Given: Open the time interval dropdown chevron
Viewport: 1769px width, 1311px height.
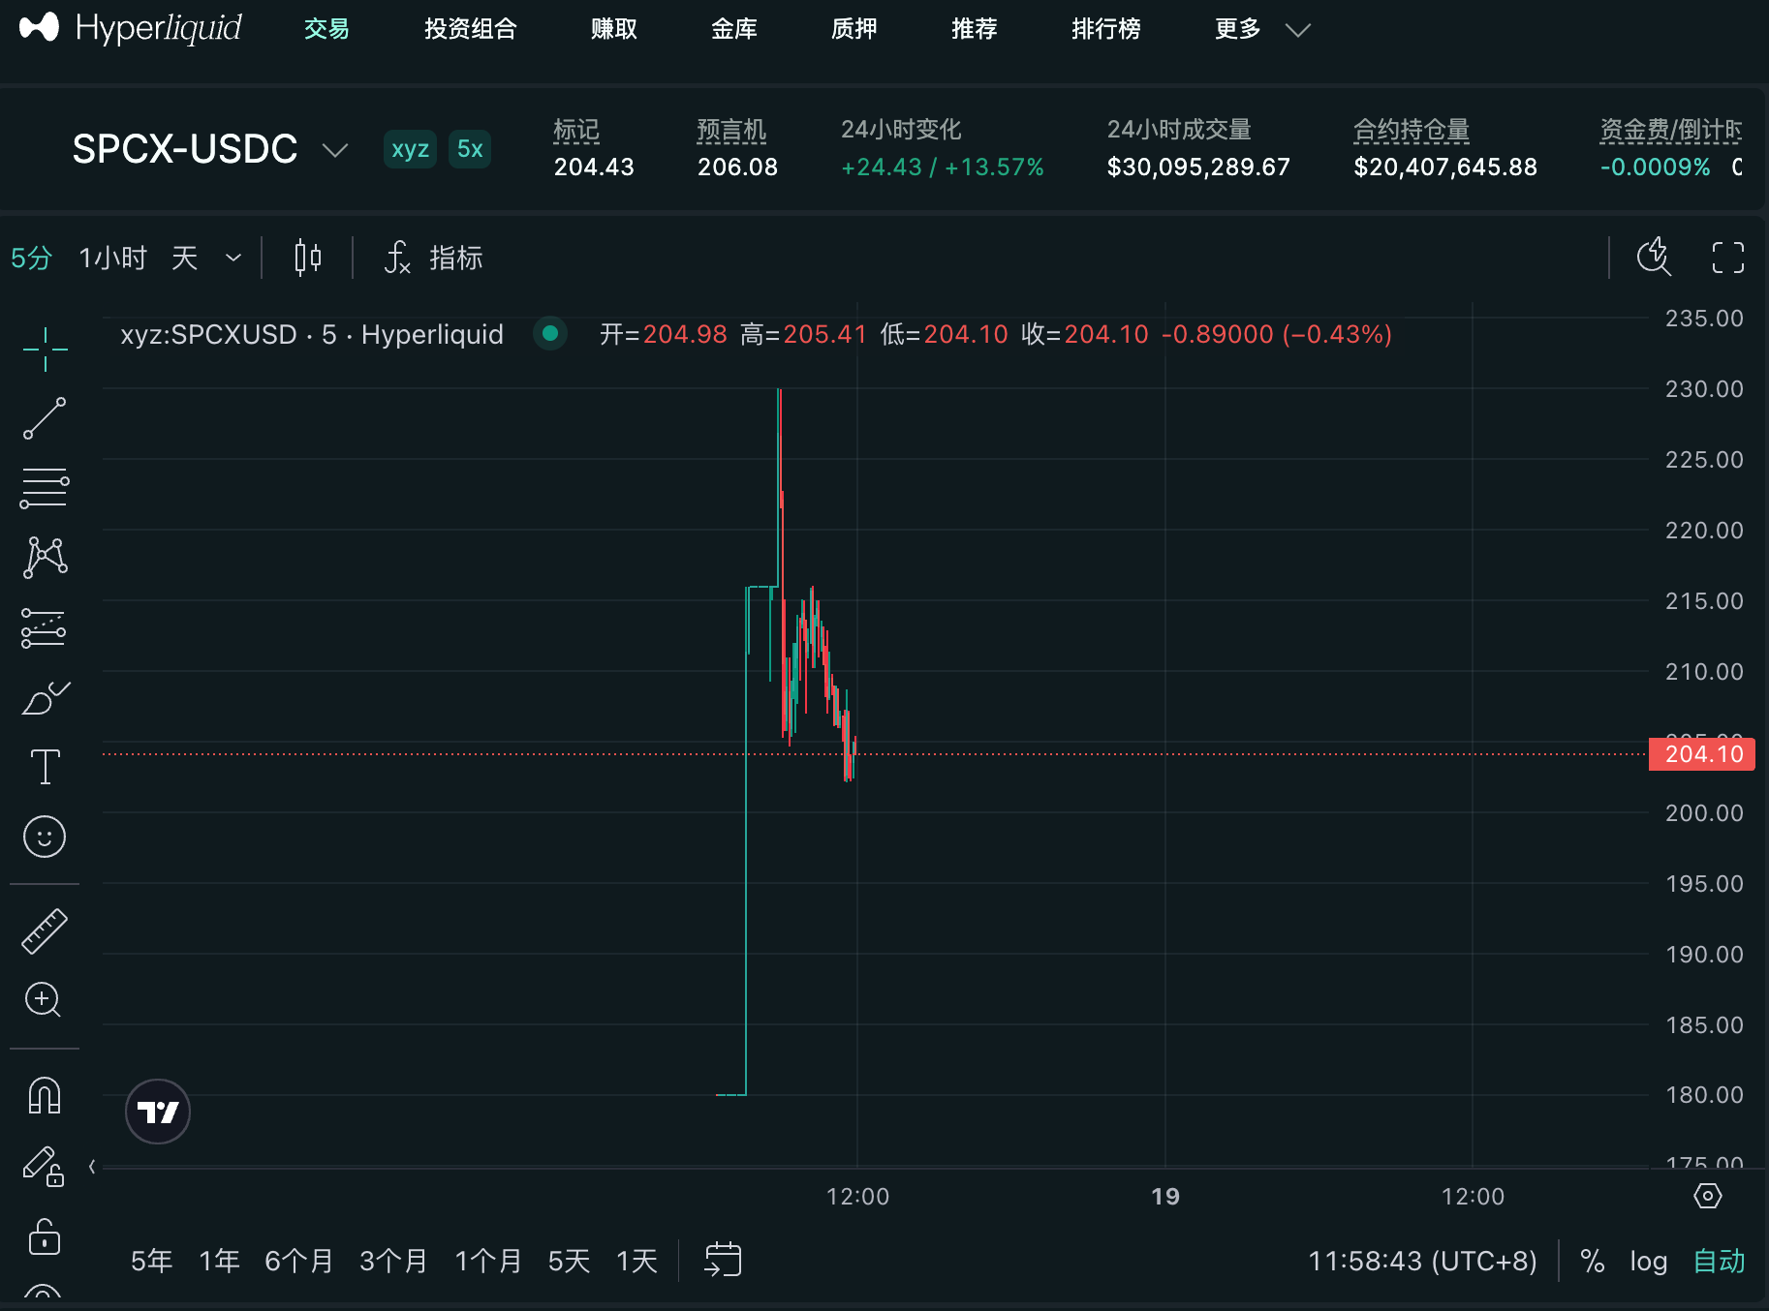Looking at the screenshot, I should pyautogui.click(x=233, y=258).
